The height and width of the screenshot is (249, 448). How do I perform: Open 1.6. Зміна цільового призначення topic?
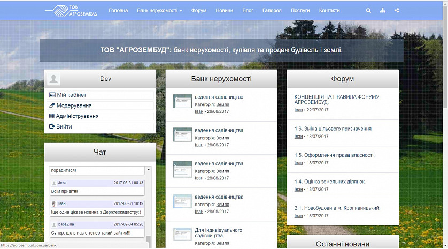[x=333, y=129]
